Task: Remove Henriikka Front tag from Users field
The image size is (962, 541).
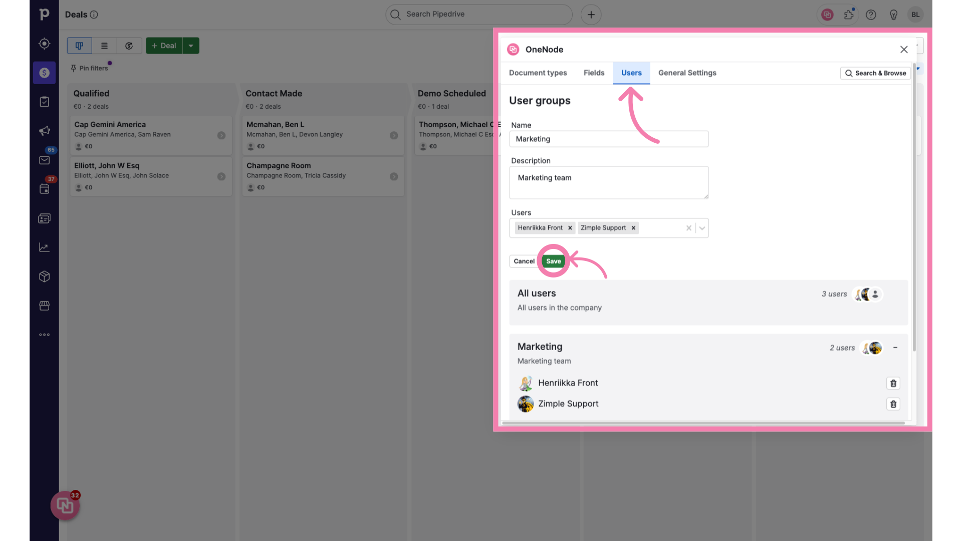Action: tap(570, 228)
